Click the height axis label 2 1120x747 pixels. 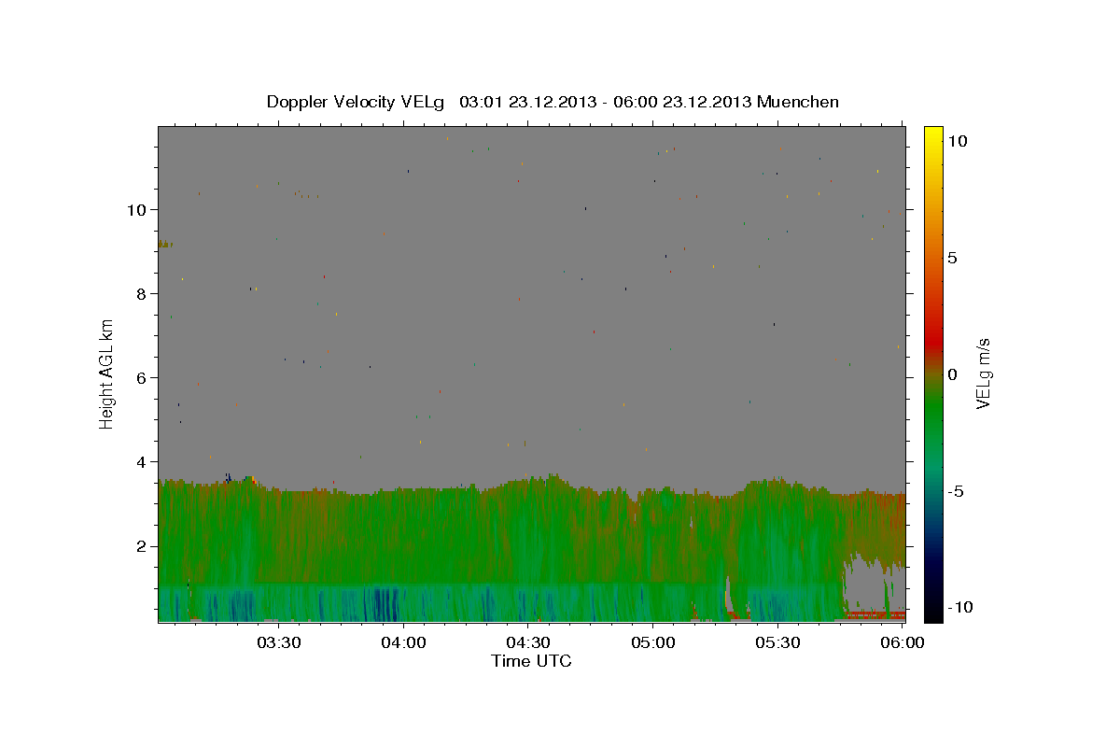(141, 546)
